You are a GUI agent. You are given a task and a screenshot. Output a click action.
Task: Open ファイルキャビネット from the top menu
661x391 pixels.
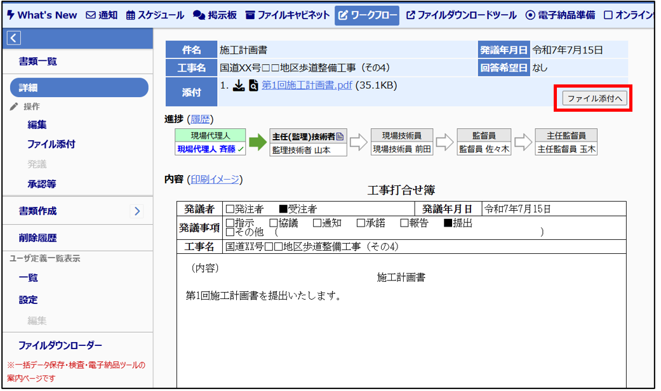pos(288,15)
